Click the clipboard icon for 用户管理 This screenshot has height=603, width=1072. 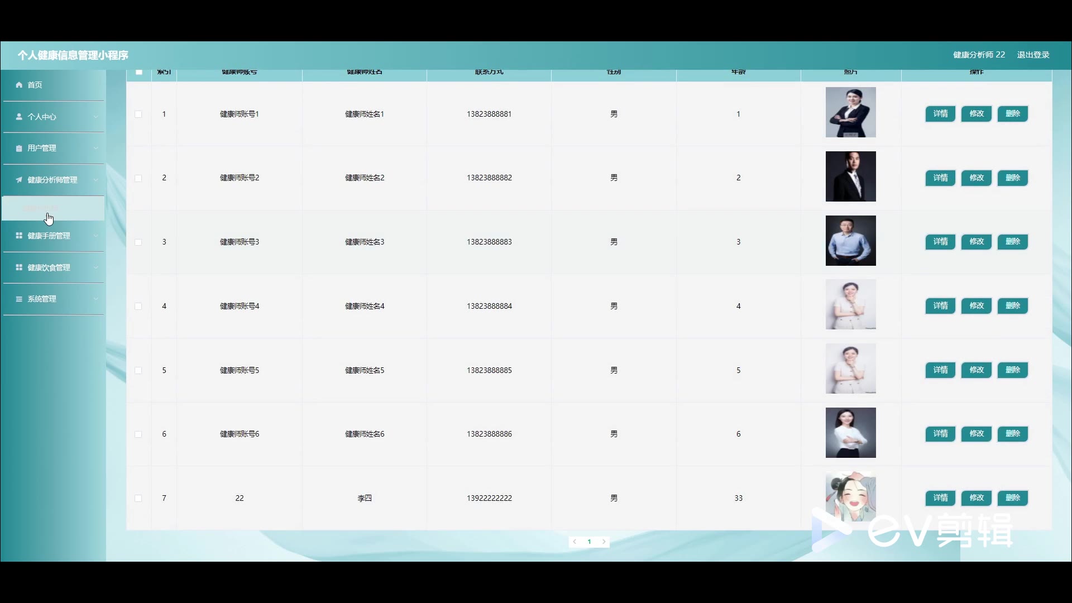(x=19, y=149)
